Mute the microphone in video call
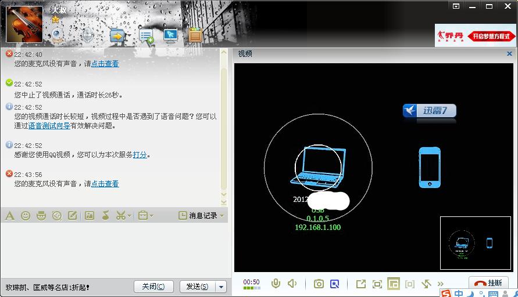Viewport: 518px width, 297px height. [276, 284]
